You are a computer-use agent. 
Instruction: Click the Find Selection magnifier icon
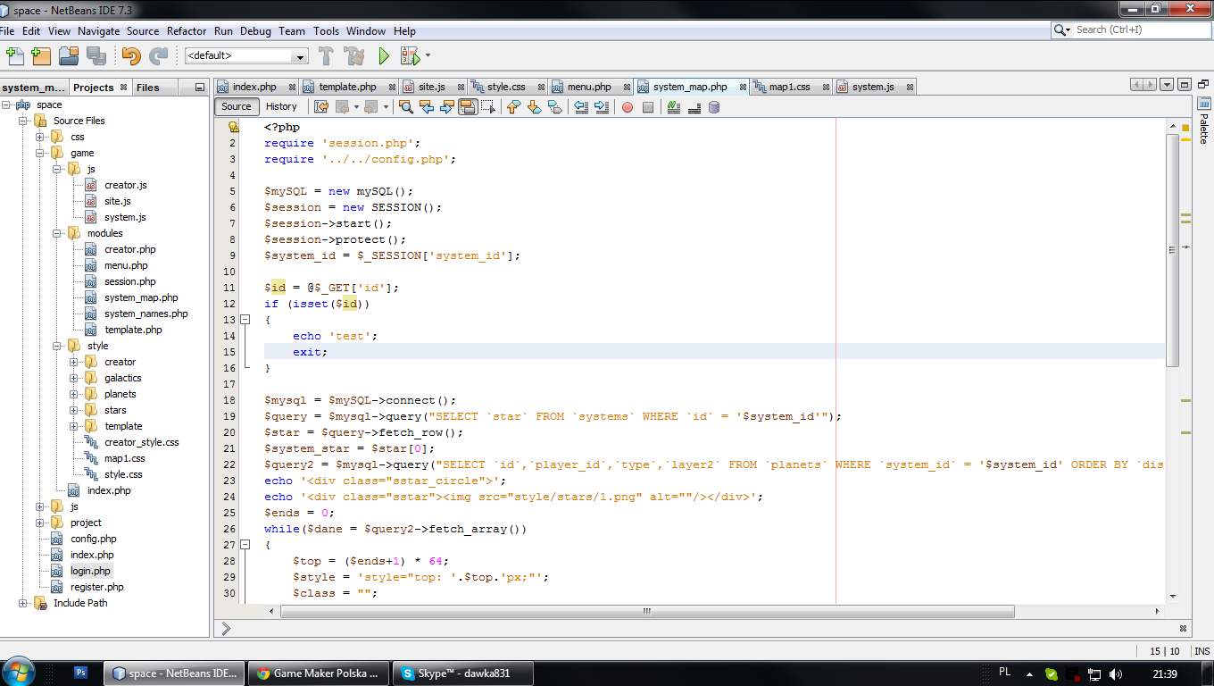click(406, 107)
